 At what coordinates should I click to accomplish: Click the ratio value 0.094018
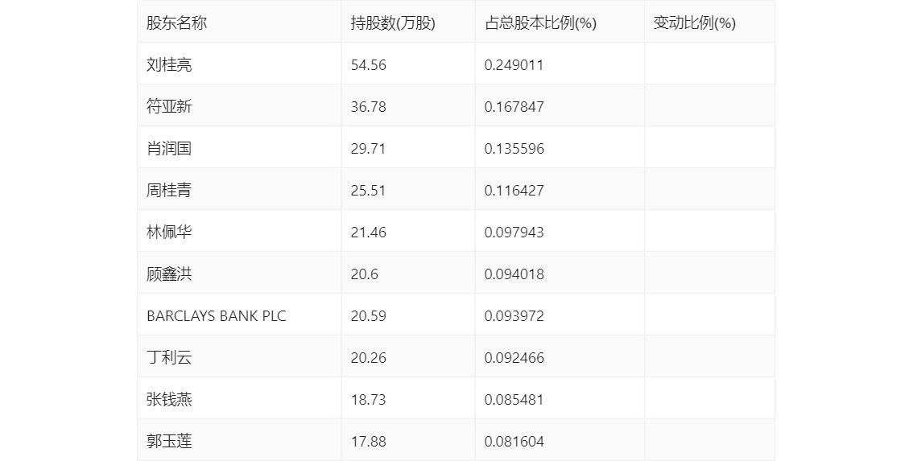click(514, 274)
